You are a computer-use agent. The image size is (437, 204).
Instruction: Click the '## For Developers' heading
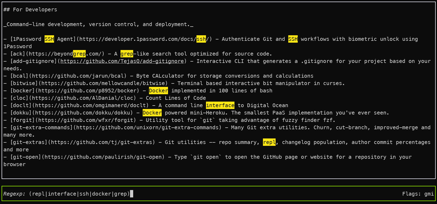pyautogui.click(x=30, y=9)
